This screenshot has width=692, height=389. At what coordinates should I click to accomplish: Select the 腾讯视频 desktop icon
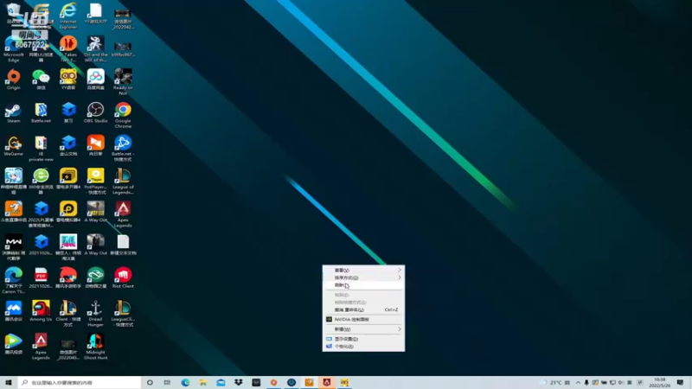tap(14, 344)
